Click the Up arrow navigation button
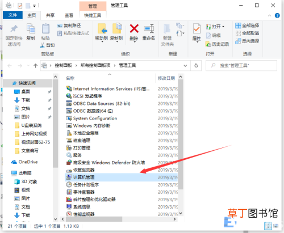The width and height of the screenshot is (284, 233). [x=35, y=66]
